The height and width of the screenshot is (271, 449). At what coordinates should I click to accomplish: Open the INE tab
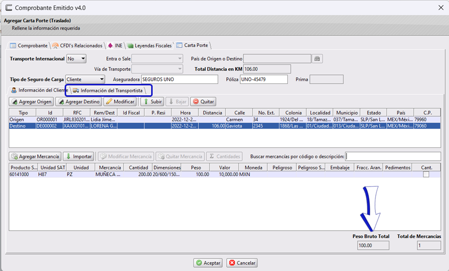[115, 46]
